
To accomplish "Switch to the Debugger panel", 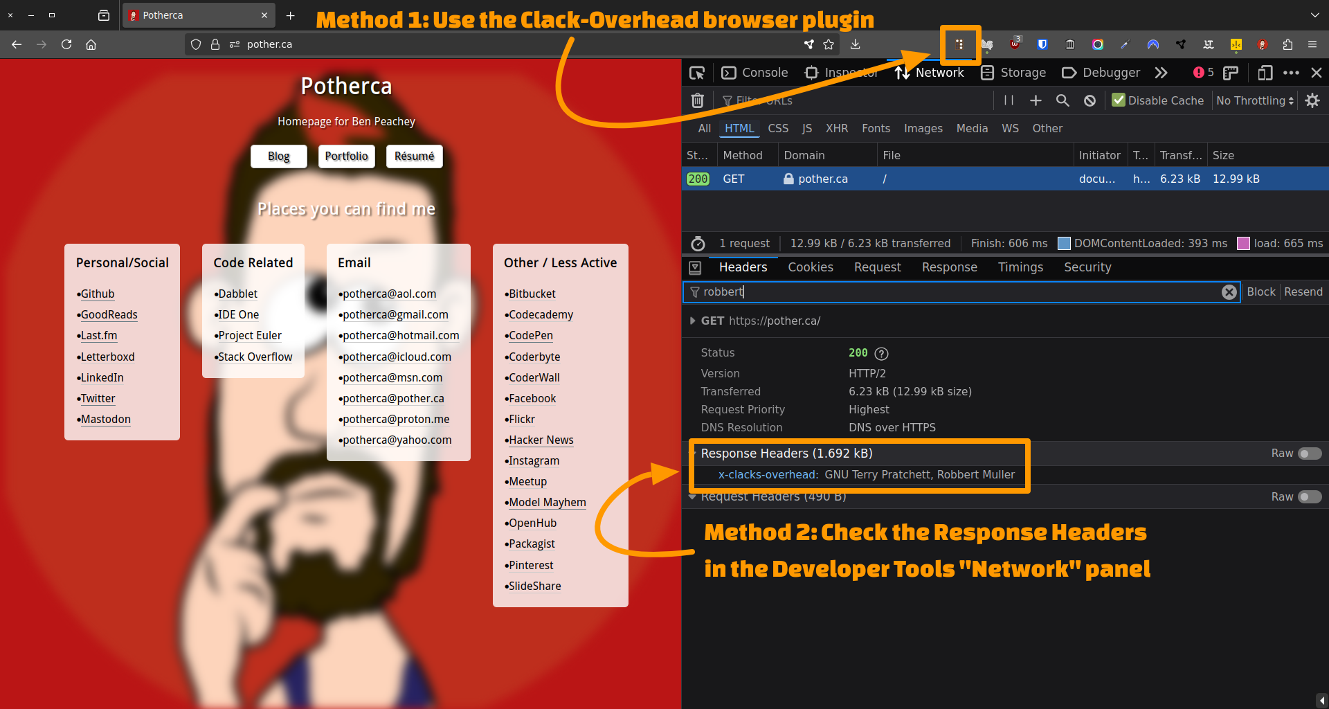I will tap(1101, 73).
